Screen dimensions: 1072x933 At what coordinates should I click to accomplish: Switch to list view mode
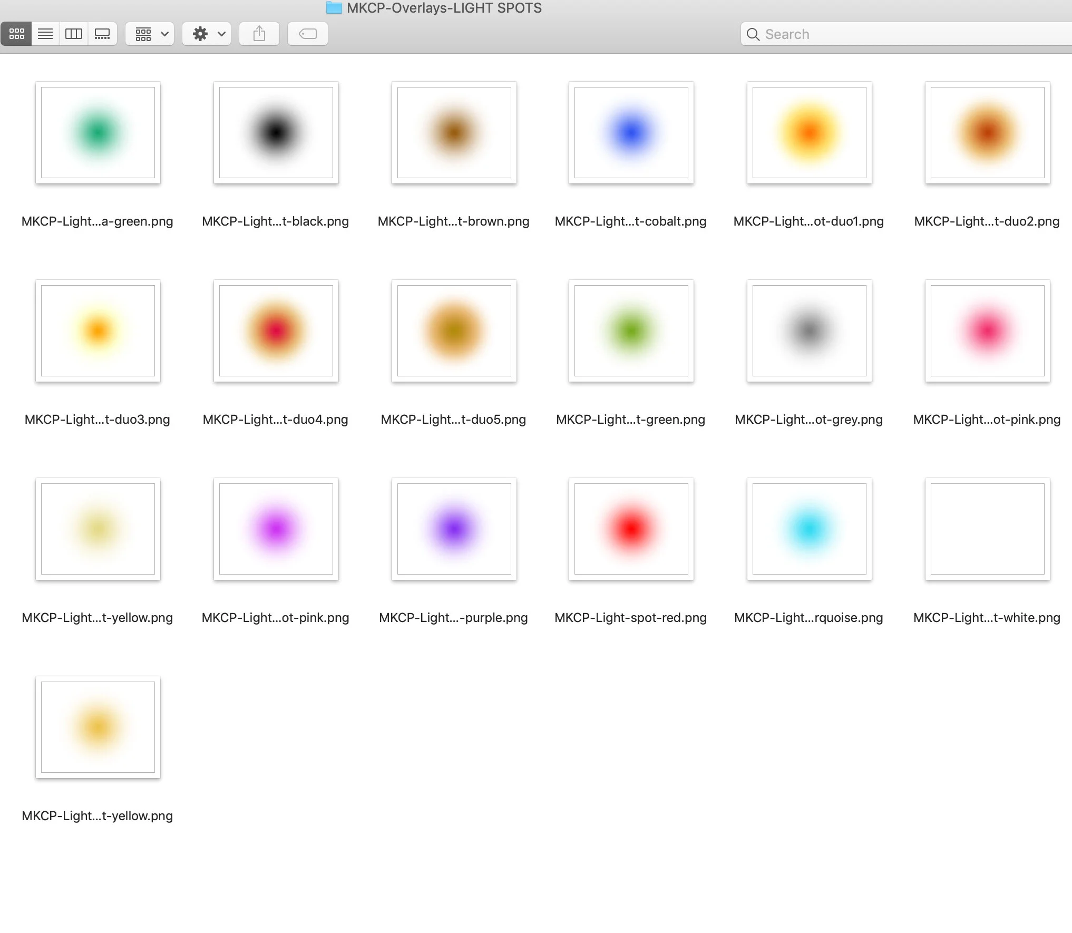tap(45, 34)
